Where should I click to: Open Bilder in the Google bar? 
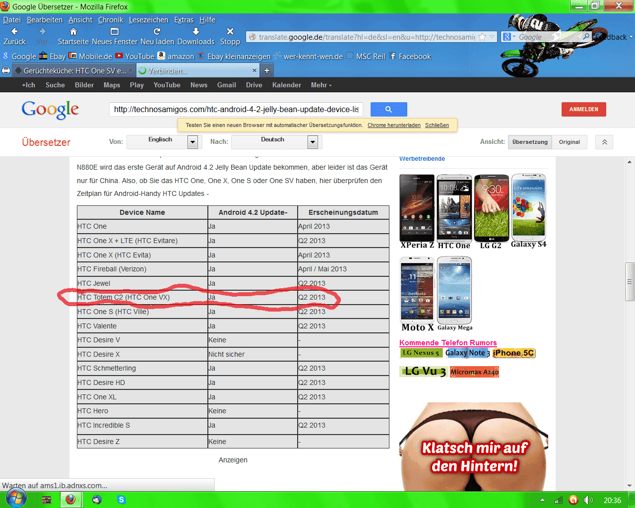pyautogui.click(x=84, y=85)
